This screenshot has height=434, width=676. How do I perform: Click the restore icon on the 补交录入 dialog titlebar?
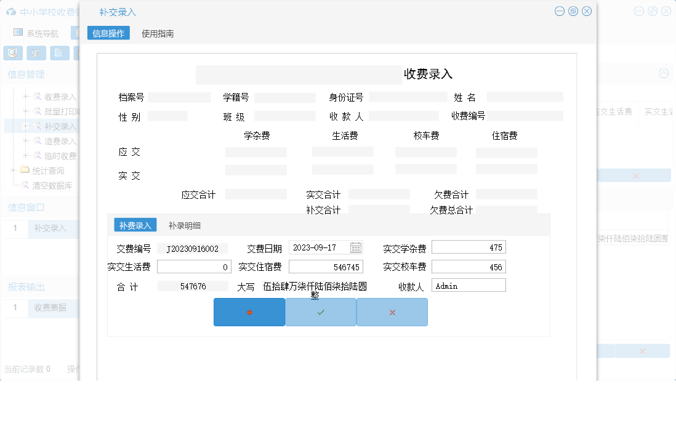click(573, 10)
